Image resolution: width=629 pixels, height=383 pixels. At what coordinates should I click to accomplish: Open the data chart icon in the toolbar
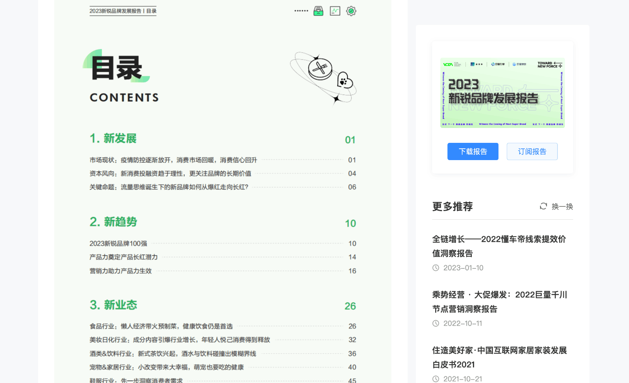pos(335,11)
